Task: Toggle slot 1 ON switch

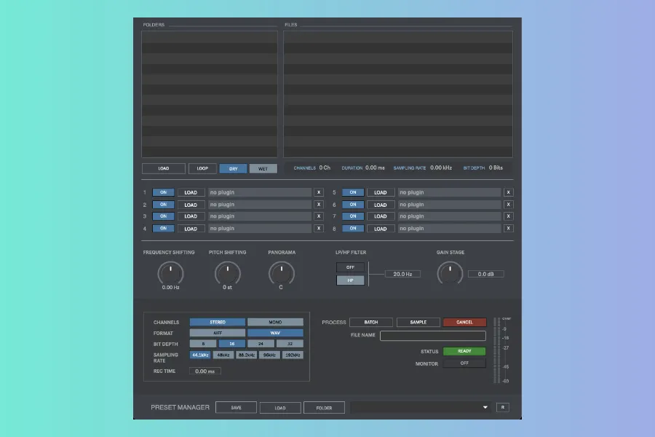Action: click(163, 193)
